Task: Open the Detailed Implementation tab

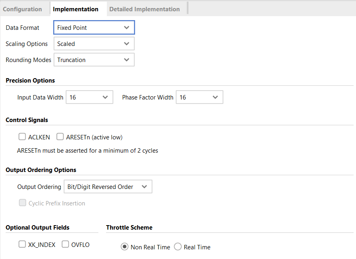Action: (144, 9)
